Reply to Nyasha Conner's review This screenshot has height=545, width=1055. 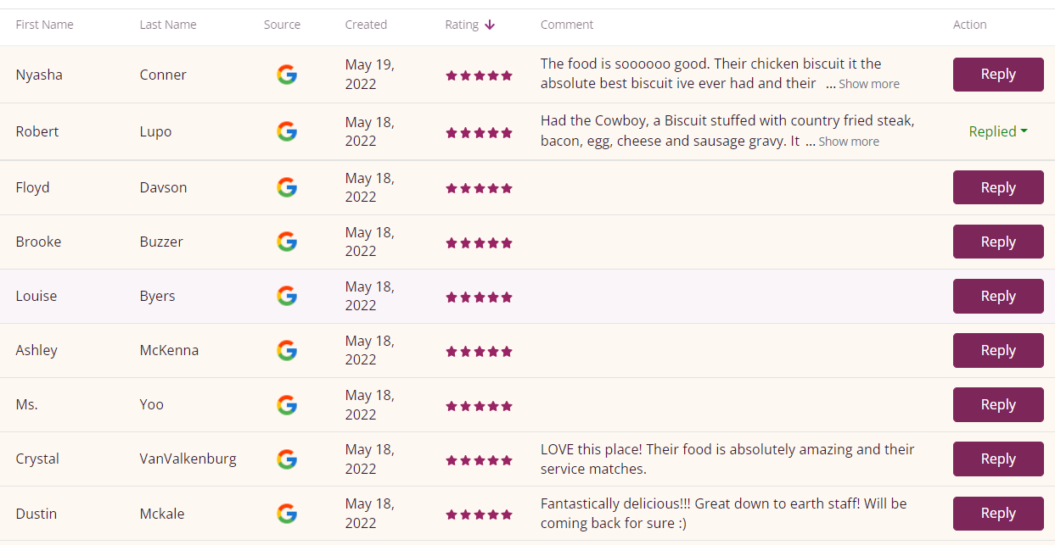[998, 75]
